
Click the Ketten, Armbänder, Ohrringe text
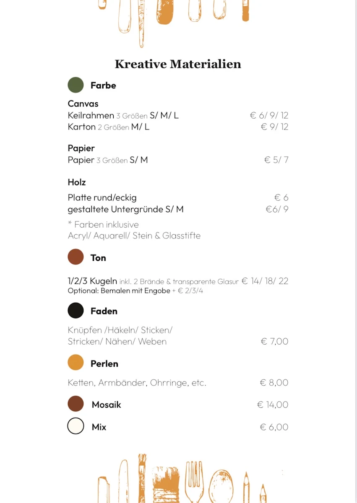click(137, 383)
